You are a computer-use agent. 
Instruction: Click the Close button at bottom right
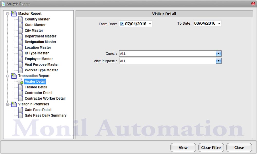239,148
